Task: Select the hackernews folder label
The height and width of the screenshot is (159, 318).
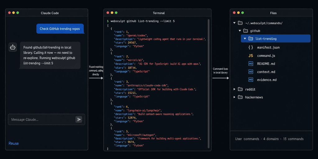Action: (x=254, y=97)
